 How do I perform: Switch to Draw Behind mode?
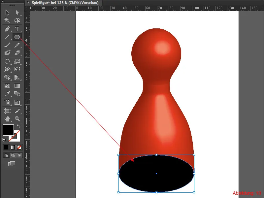click(13, 155)
